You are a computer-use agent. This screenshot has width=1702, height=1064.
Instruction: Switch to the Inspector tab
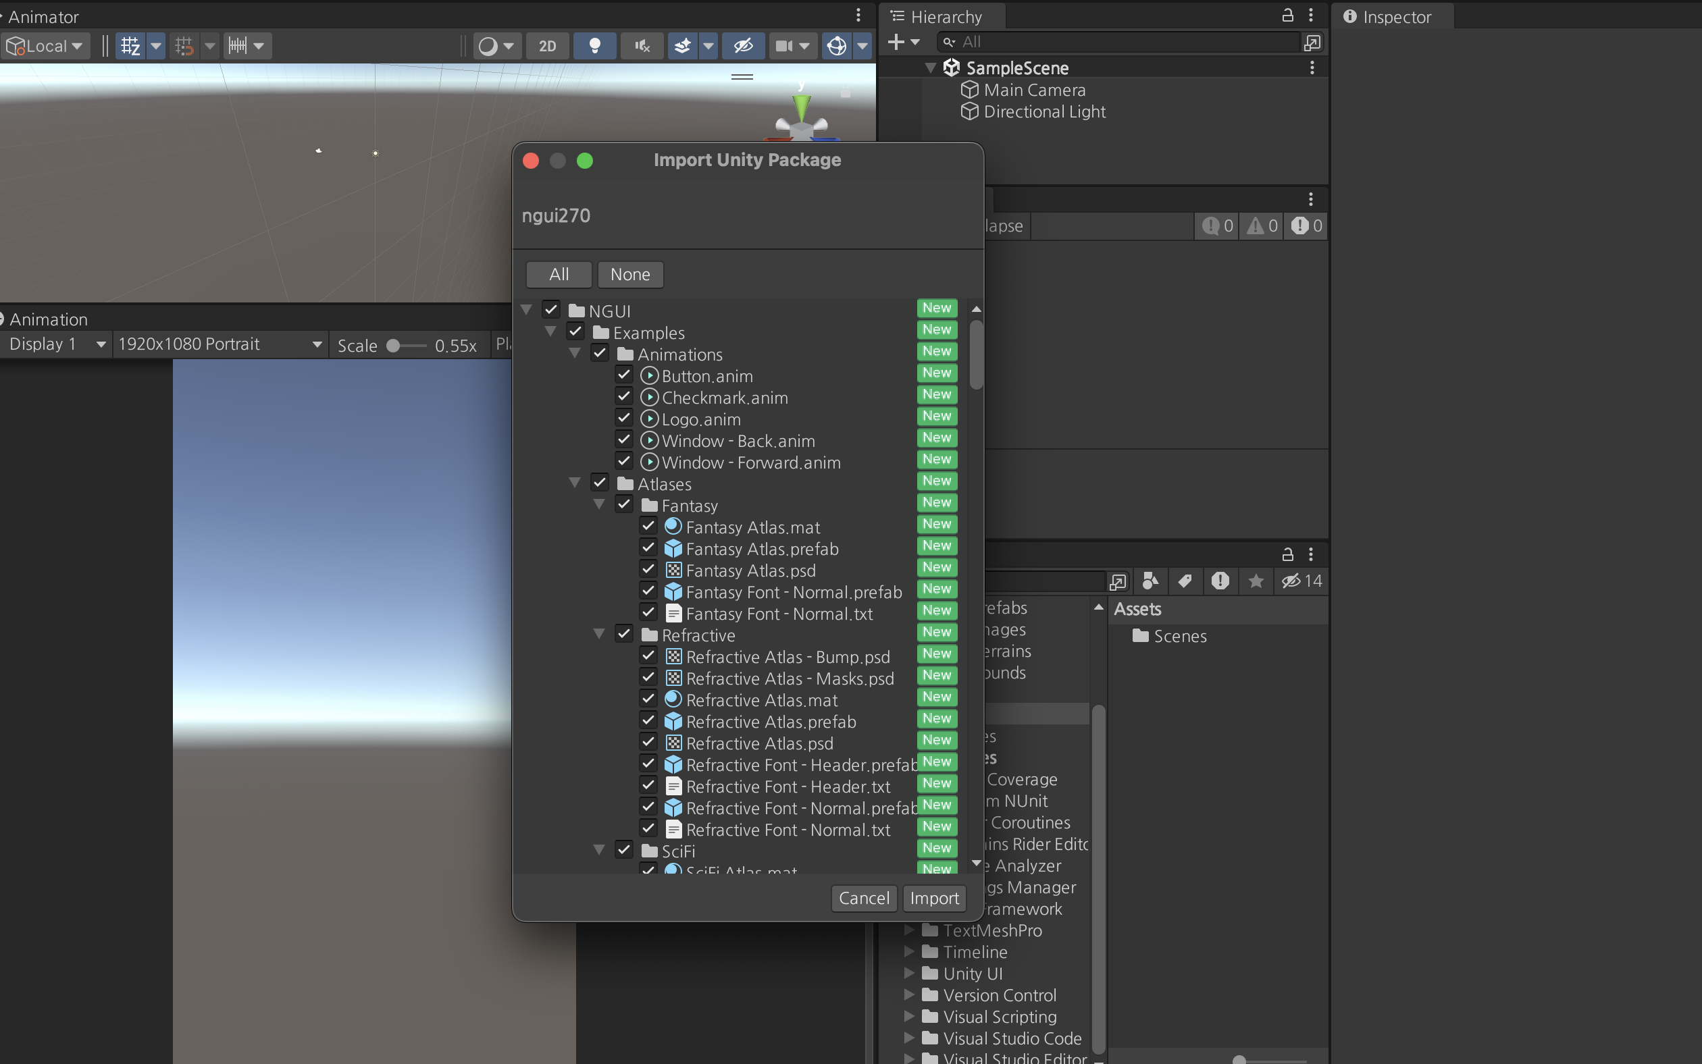(1387, 17)
